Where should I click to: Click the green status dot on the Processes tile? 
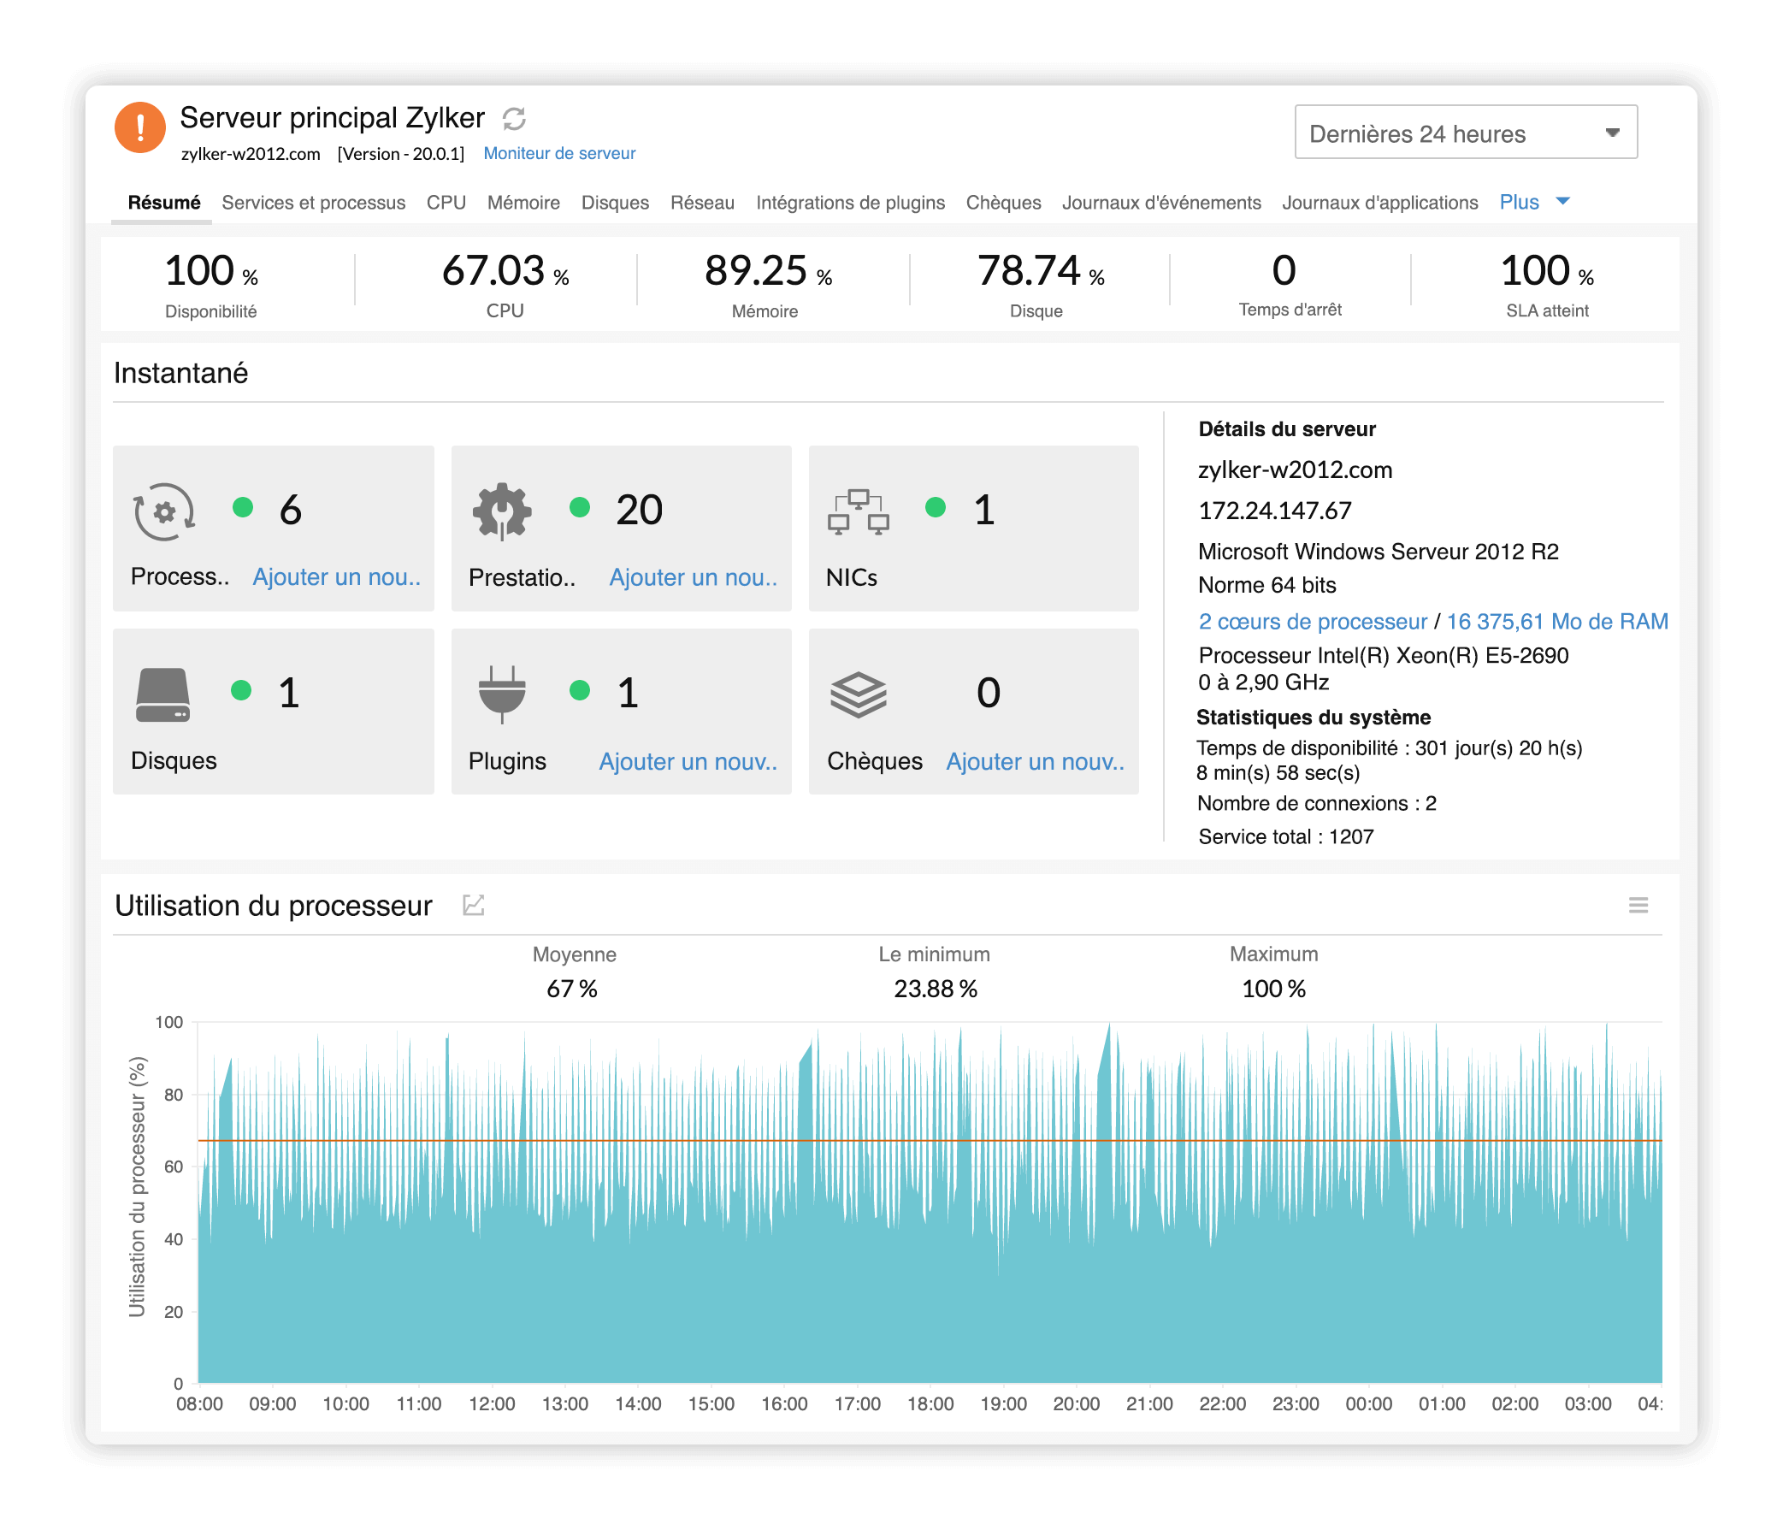tap(242, 510)
